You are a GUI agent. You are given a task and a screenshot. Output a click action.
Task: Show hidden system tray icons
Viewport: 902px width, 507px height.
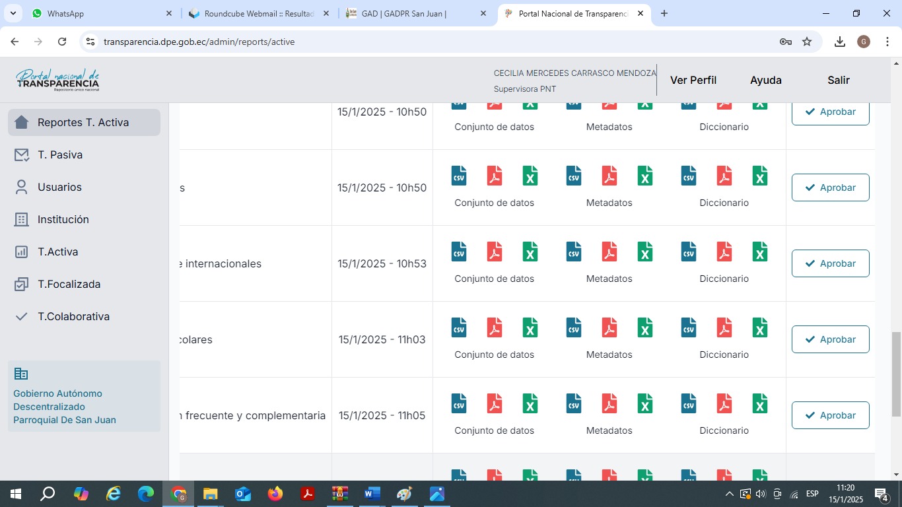tap(729, 494)
